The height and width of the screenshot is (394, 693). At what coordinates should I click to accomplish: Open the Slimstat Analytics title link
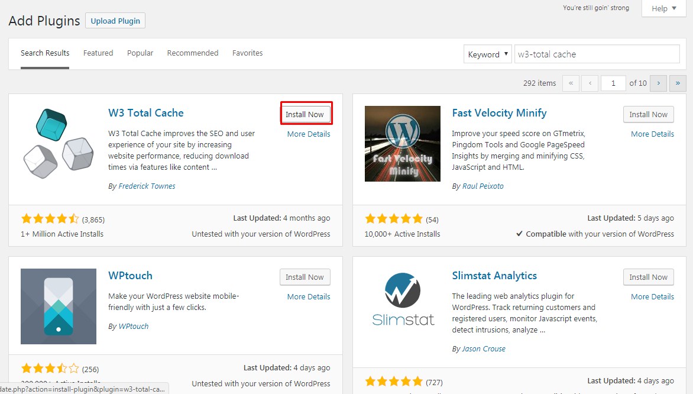[x=494, y=276]
